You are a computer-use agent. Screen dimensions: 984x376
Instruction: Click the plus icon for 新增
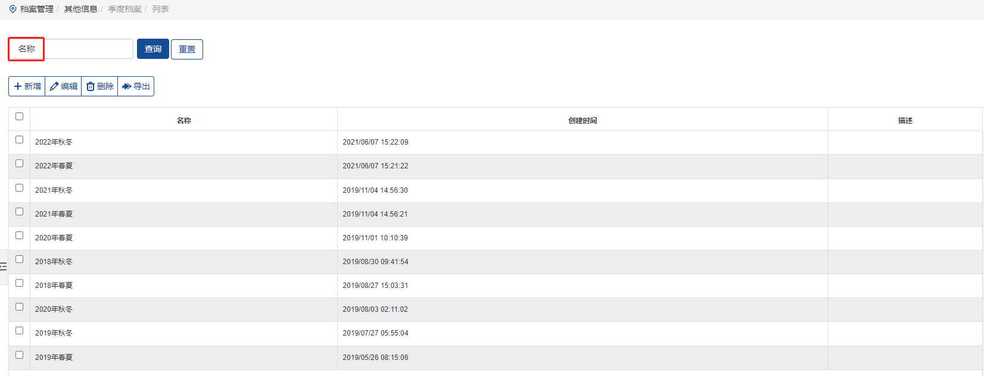(18, 86)
